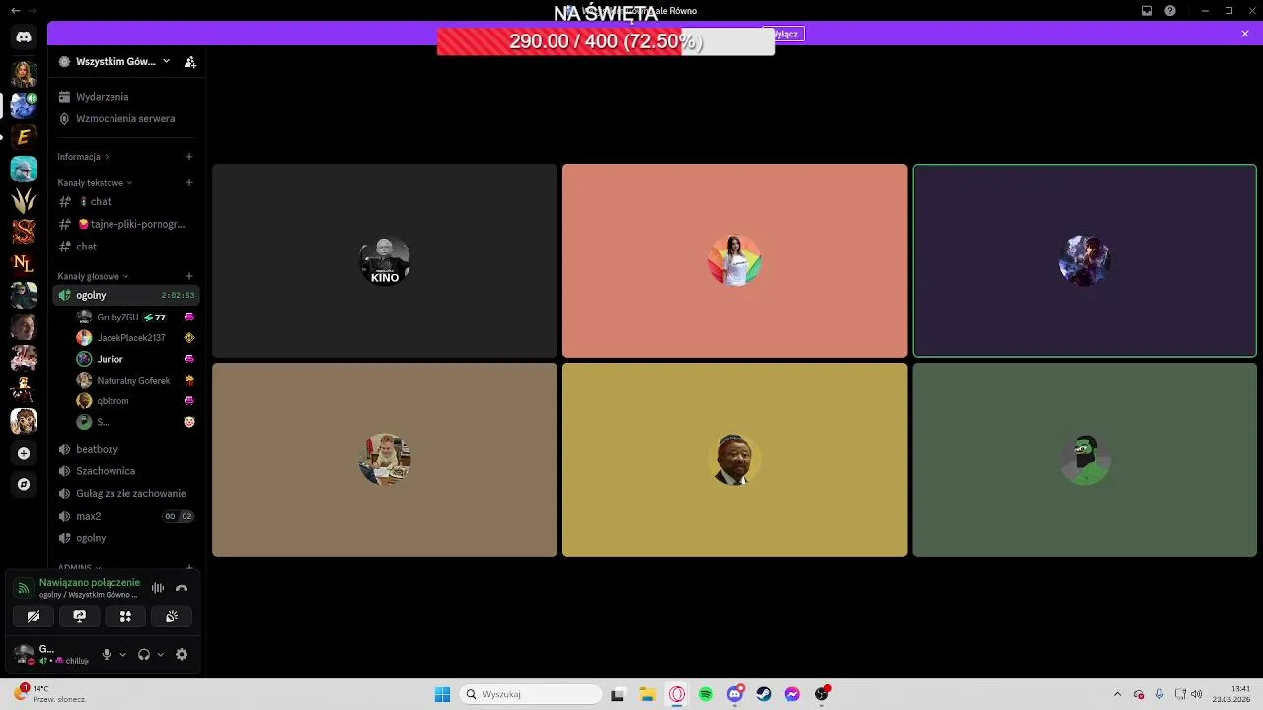
Task: Open the green participant tile
Action: pos(1084,460)
